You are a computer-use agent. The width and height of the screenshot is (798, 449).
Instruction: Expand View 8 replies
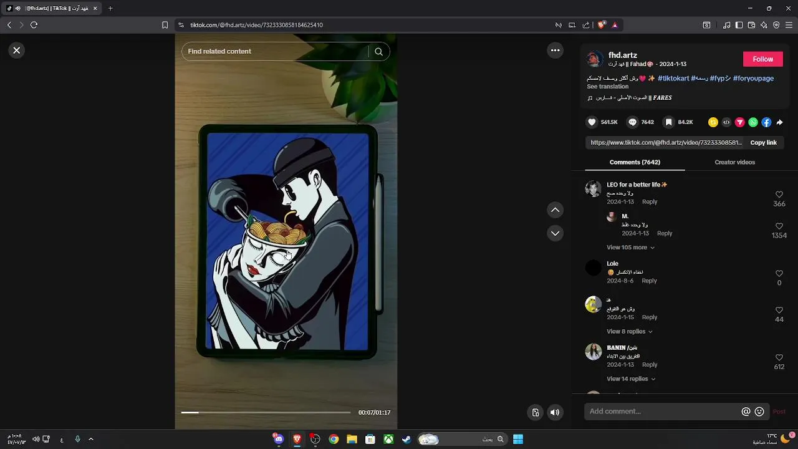tap(629, 332)
